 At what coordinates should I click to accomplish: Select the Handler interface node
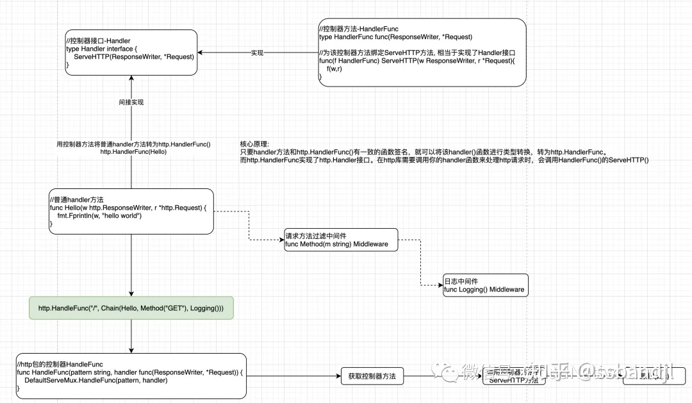(x=131, y=53)
